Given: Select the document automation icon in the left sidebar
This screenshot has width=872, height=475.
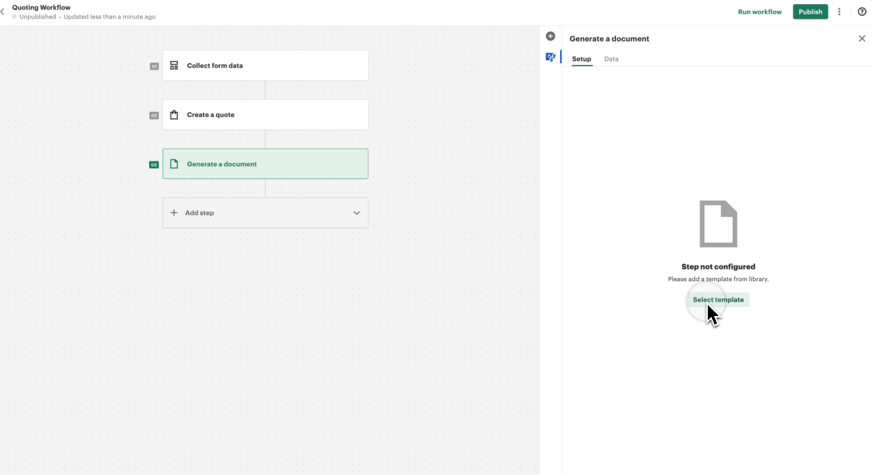Looking at the screenshot, I should 550,57.
